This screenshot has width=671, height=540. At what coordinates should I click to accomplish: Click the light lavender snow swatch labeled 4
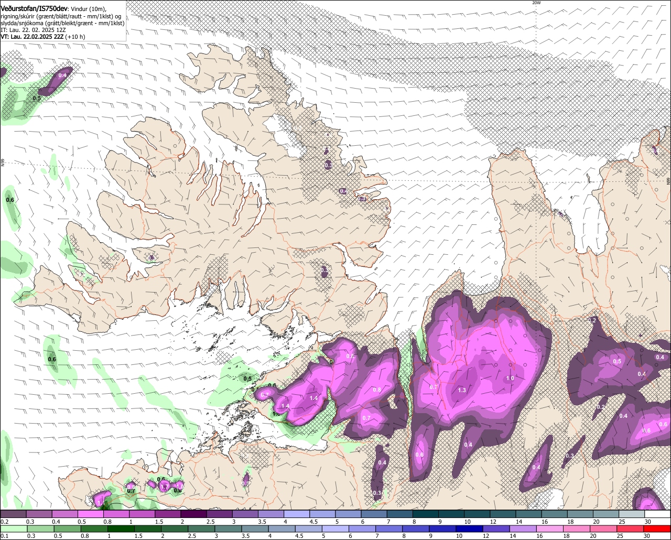297,514
